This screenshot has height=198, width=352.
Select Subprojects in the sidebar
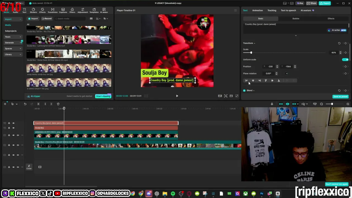[x=11, y=31]
